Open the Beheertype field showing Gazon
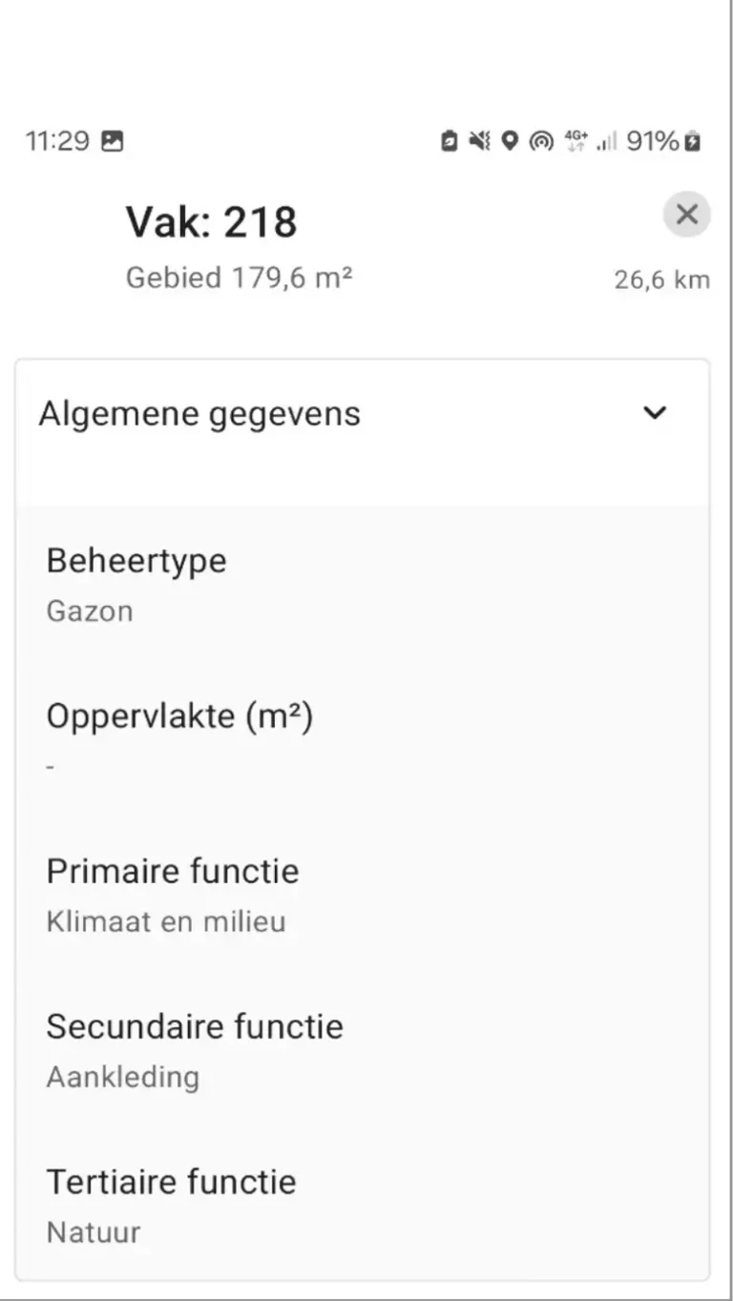 136,585
